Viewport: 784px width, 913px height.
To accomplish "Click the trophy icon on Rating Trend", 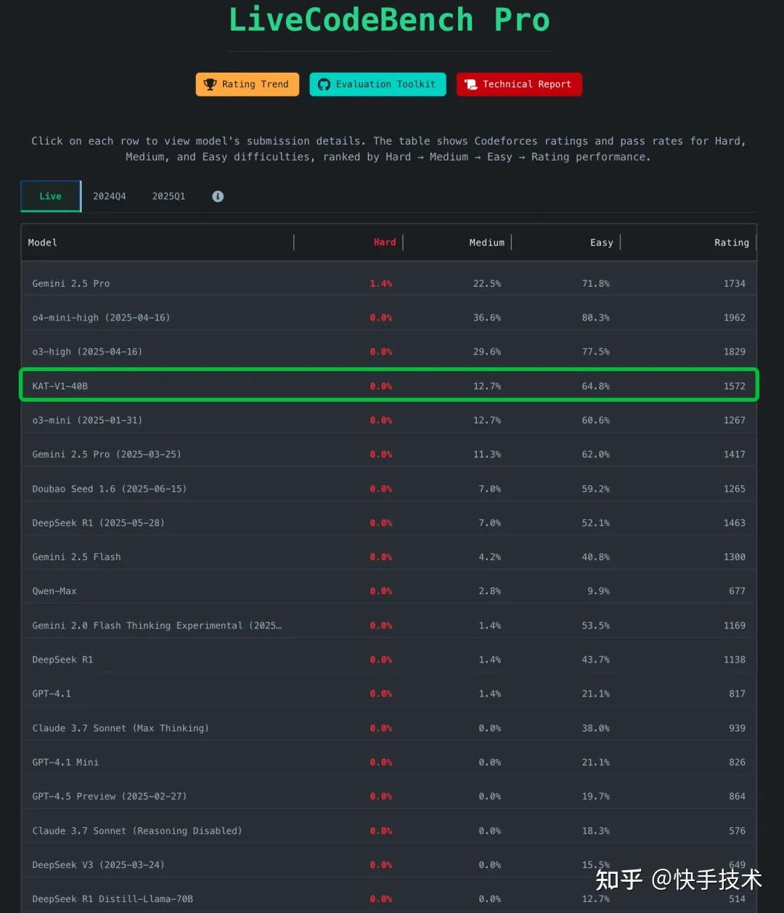I will [210, 84].
